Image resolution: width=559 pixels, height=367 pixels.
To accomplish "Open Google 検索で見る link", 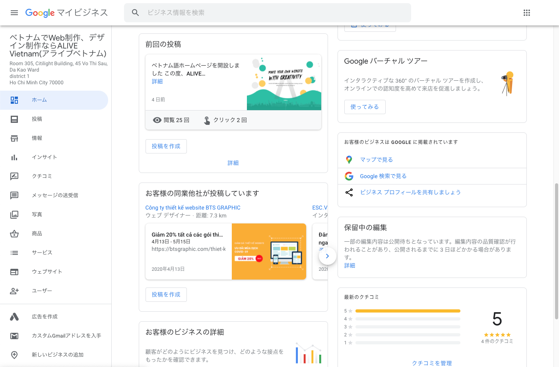I will 383,176.
